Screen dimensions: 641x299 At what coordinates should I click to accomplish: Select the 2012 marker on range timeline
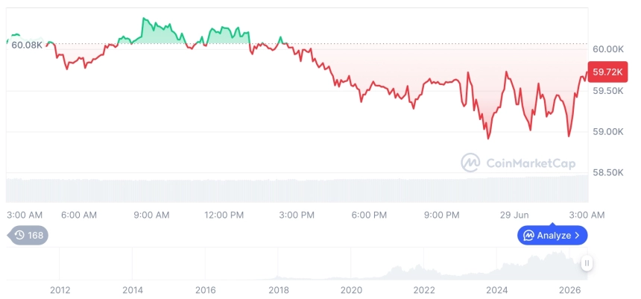[x=60, y=290]
